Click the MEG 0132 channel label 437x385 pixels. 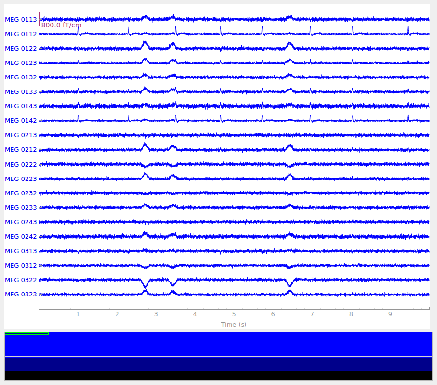coord(21,77)
